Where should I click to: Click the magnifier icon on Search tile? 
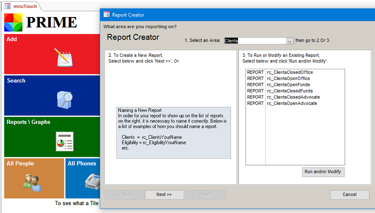point(65,99)
